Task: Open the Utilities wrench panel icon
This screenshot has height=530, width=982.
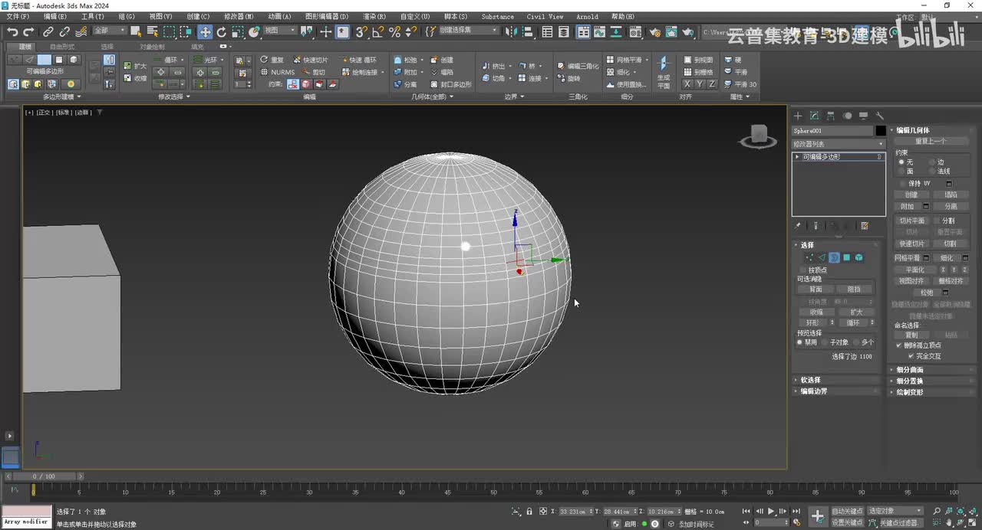Action: 880,116
